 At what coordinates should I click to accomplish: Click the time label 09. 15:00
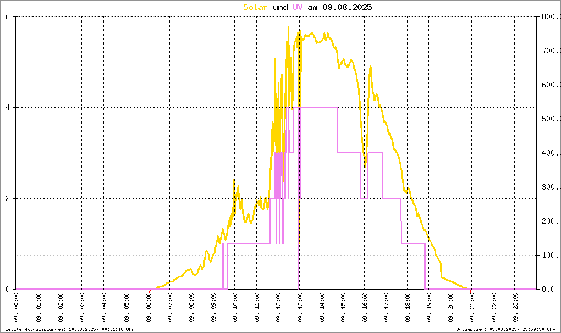coord(343,307)
